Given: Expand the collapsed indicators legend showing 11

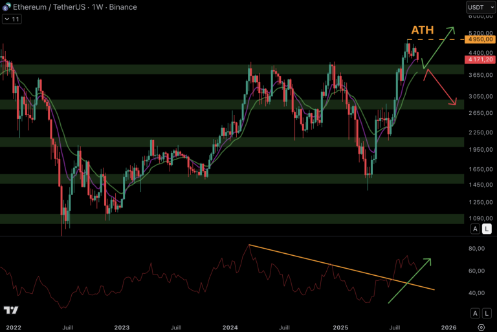Looking at the screenshot, I should click(11, 19).
